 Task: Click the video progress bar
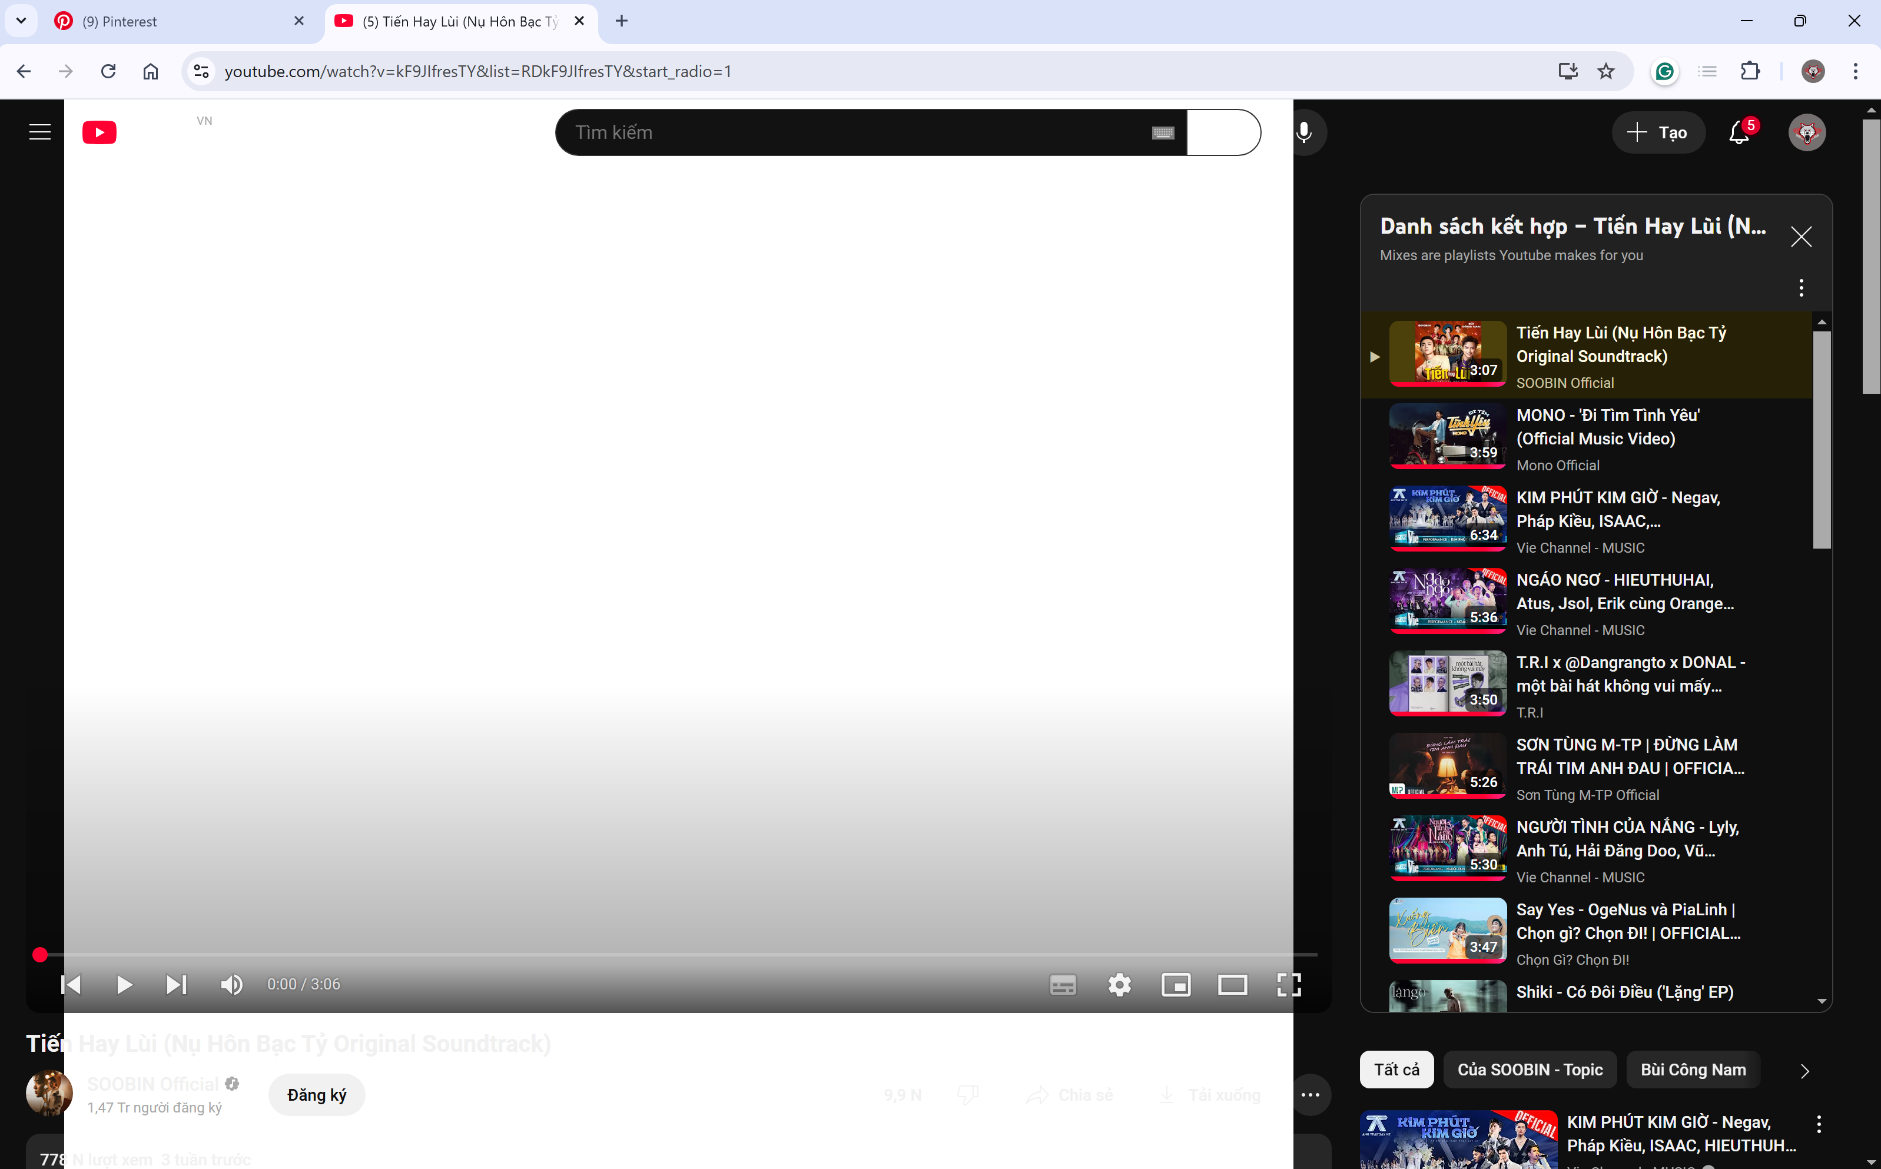point(678,955)
